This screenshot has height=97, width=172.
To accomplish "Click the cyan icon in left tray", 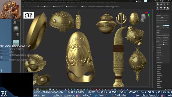I will pyautogui.click(x=16, y=43).
